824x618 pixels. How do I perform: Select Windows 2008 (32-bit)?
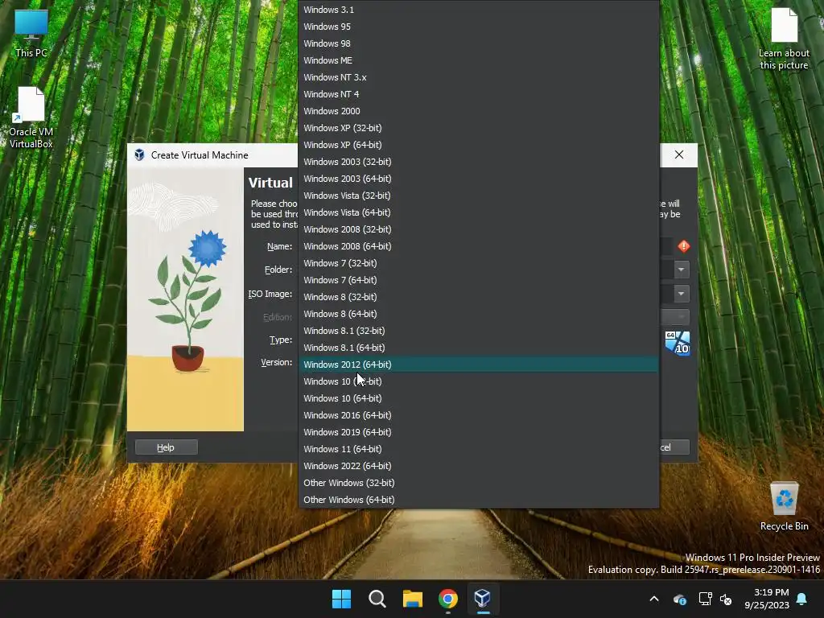(478, 229)
